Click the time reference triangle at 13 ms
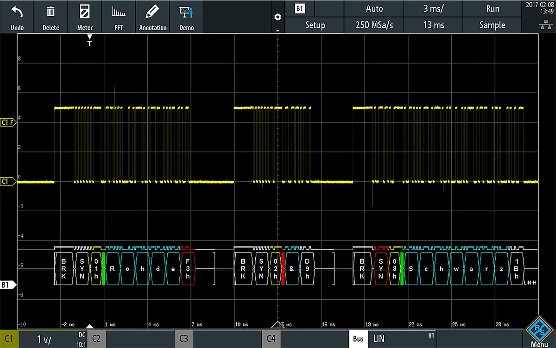 [x=278, y=324]
